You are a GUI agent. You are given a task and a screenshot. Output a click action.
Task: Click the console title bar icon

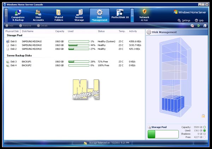coord(5,4)
